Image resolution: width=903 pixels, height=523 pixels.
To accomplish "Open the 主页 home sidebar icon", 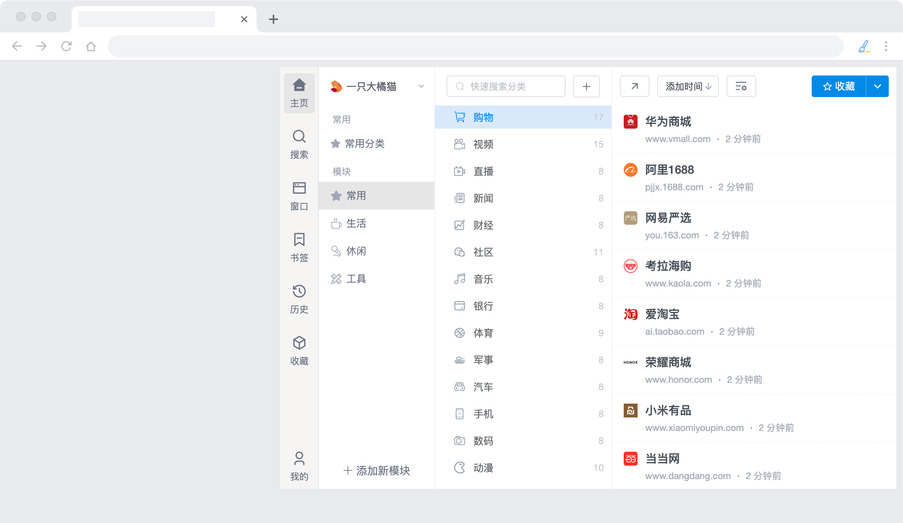I will 299,93.
